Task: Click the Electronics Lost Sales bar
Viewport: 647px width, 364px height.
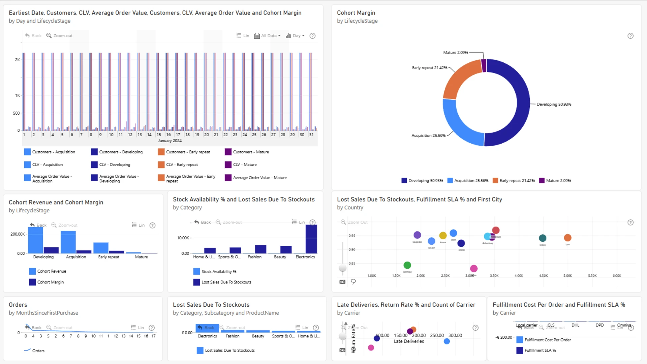Action: 311,239
